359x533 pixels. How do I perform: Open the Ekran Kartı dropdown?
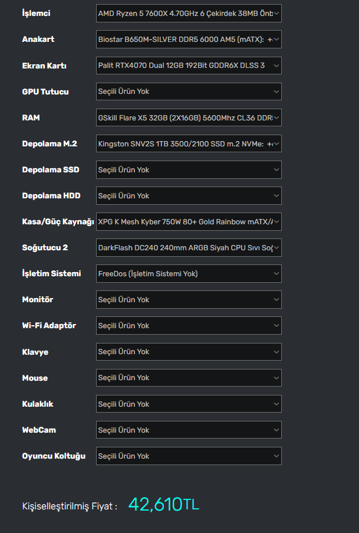[189, 66]
